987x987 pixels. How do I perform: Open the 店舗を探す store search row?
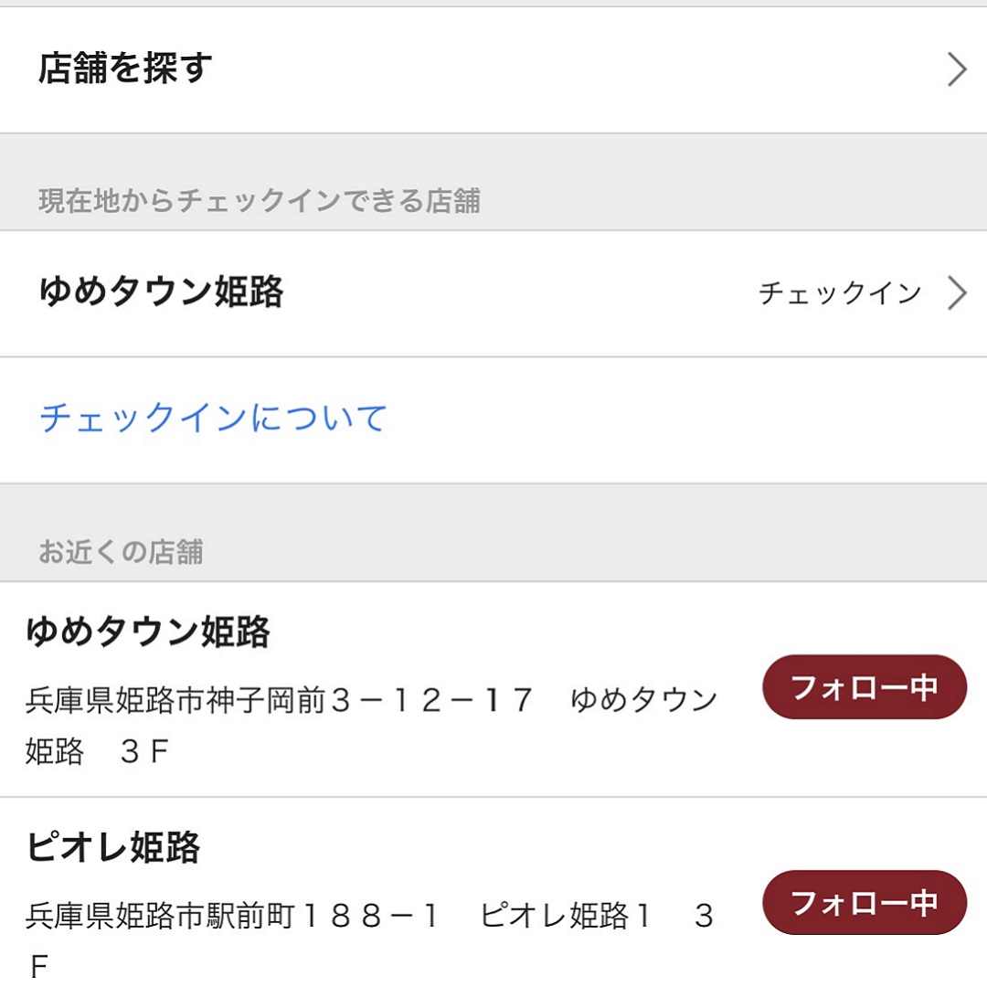493,69
